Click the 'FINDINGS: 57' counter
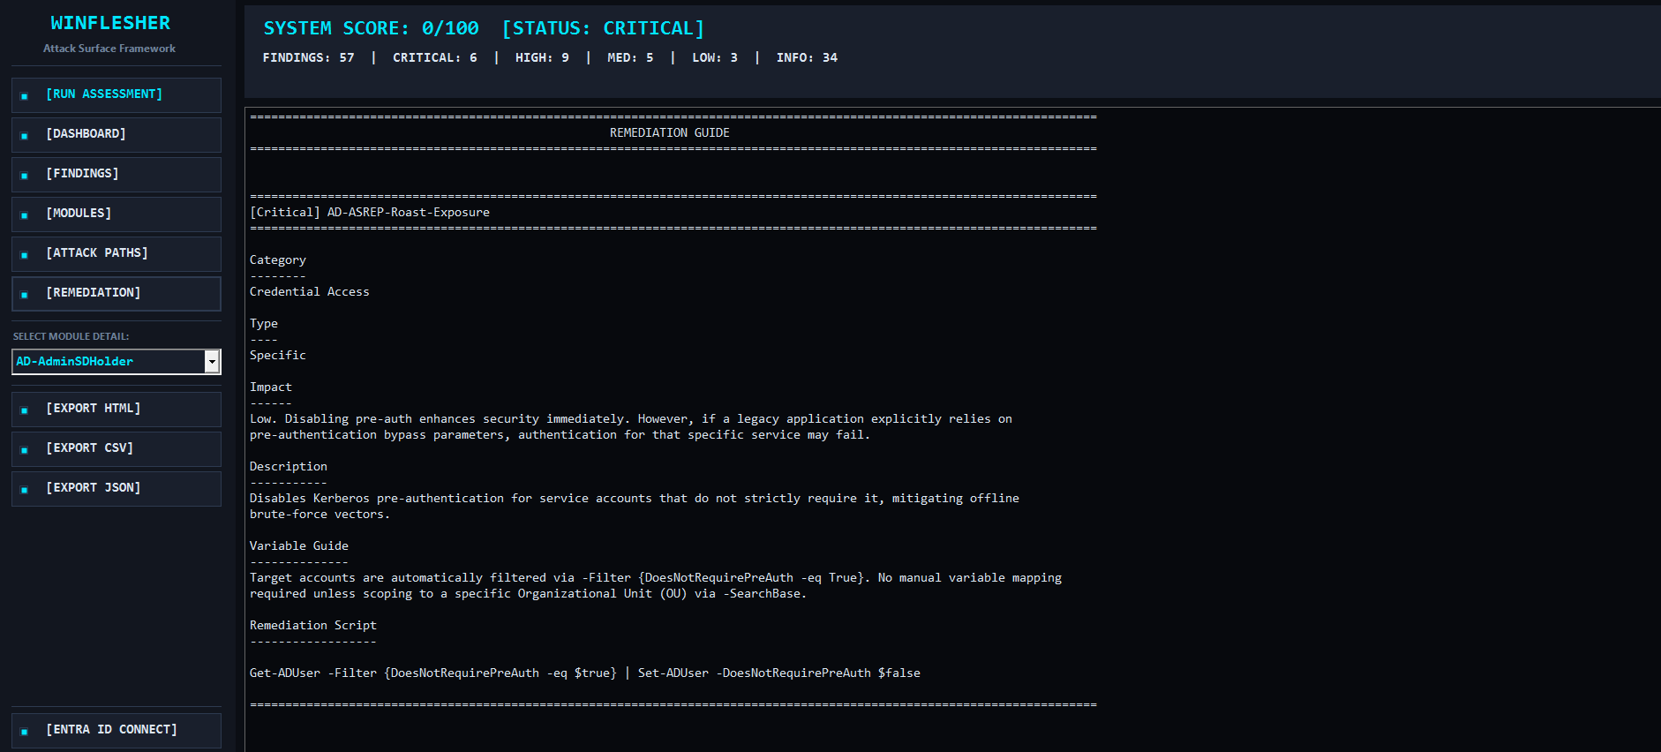The height and width of the screenshot is (752, 1661). coord(308,57)
